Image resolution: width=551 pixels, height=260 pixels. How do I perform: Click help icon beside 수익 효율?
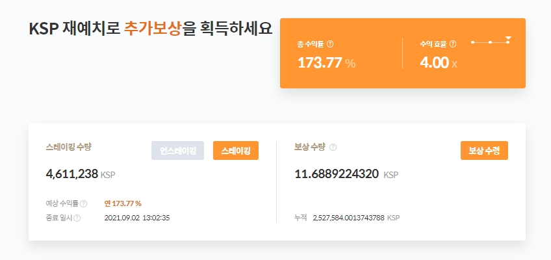453,44
